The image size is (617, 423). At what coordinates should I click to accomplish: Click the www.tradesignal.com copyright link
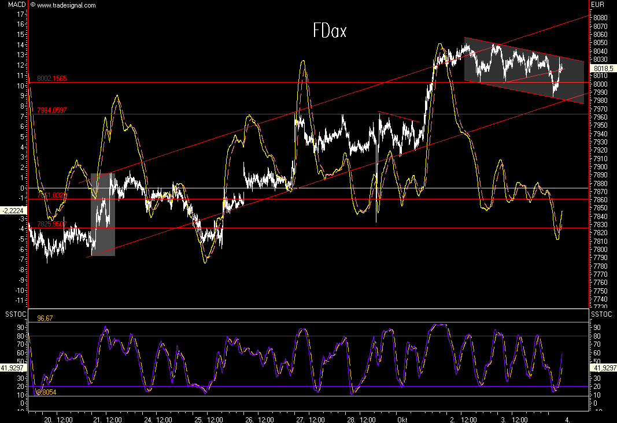[x=63, y=5]
